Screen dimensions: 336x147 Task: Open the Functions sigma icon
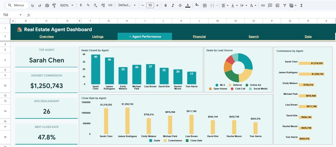[301, 5]
